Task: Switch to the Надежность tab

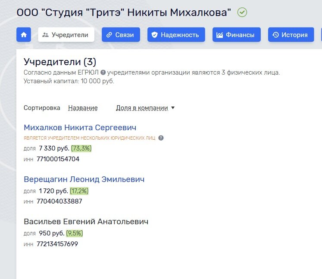Action: [x=176, y=34]
